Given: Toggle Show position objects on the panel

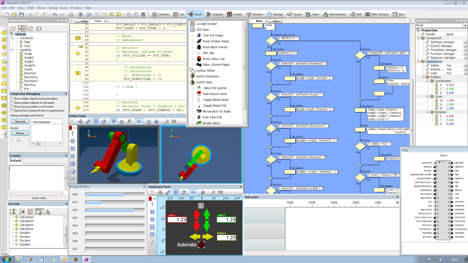Looking at the screenshot, I should (x=12, y=103).
